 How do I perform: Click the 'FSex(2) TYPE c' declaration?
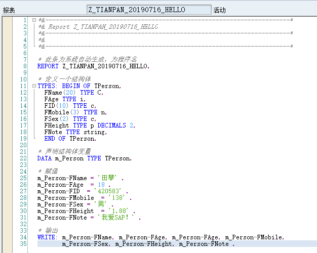click(x=70, y=119)
